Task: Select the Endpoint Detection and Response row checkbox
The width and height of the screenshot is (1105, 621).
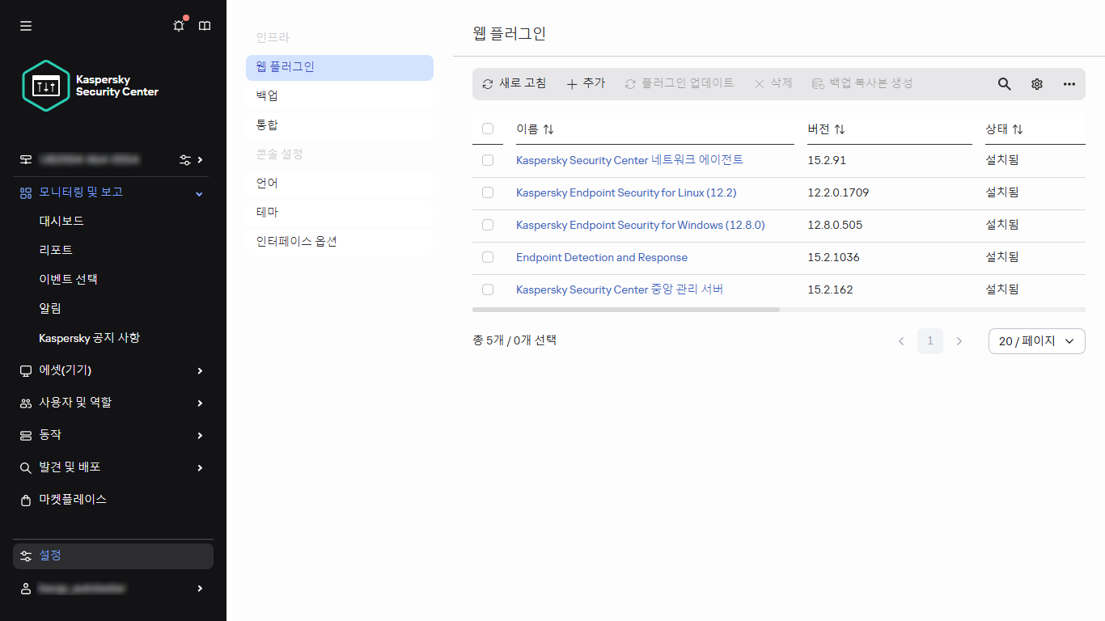Action: [x=488, y=257]
